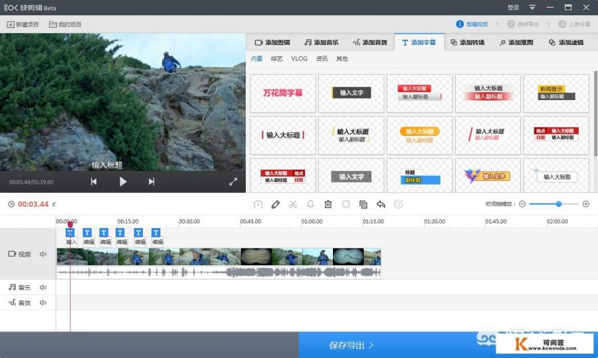Viewport: 598px width, 358px height.
Task: Click the audio waveform track
Action: pyautogui.click(x=219, y=272)
